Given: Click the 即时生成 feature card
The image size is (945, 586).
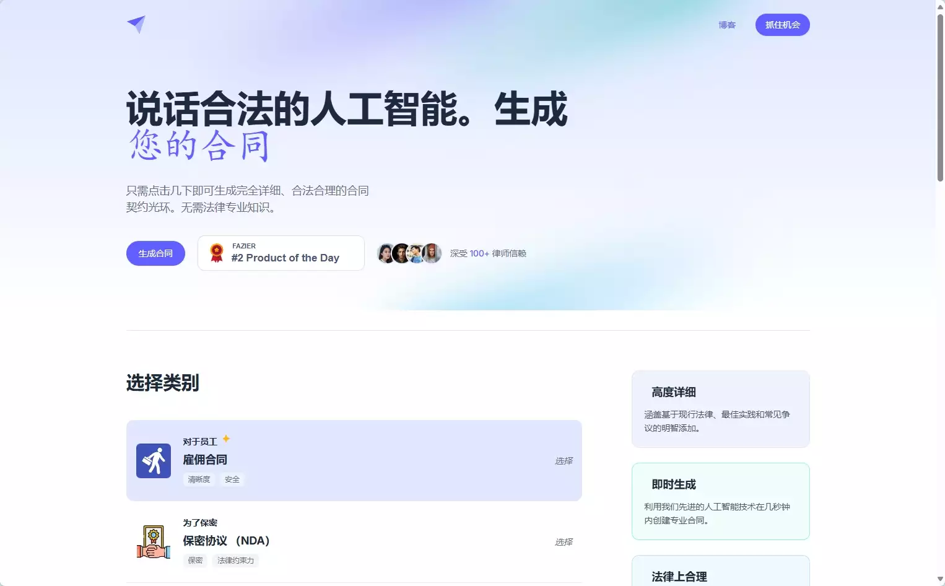Looking at the screenshot, I should coord(721,501).
